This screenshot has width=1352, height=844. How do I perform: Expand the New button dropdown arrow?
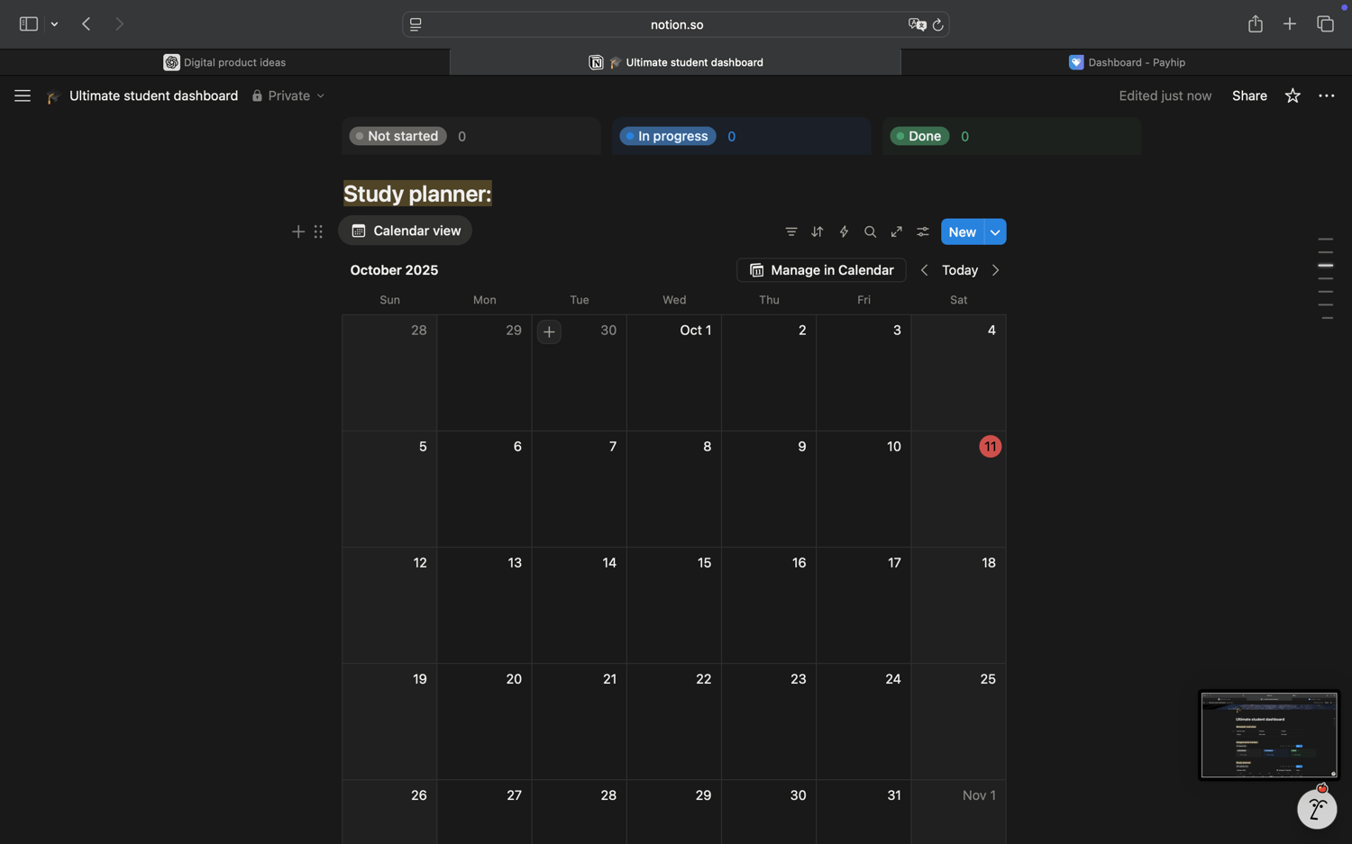pos(995,231)
